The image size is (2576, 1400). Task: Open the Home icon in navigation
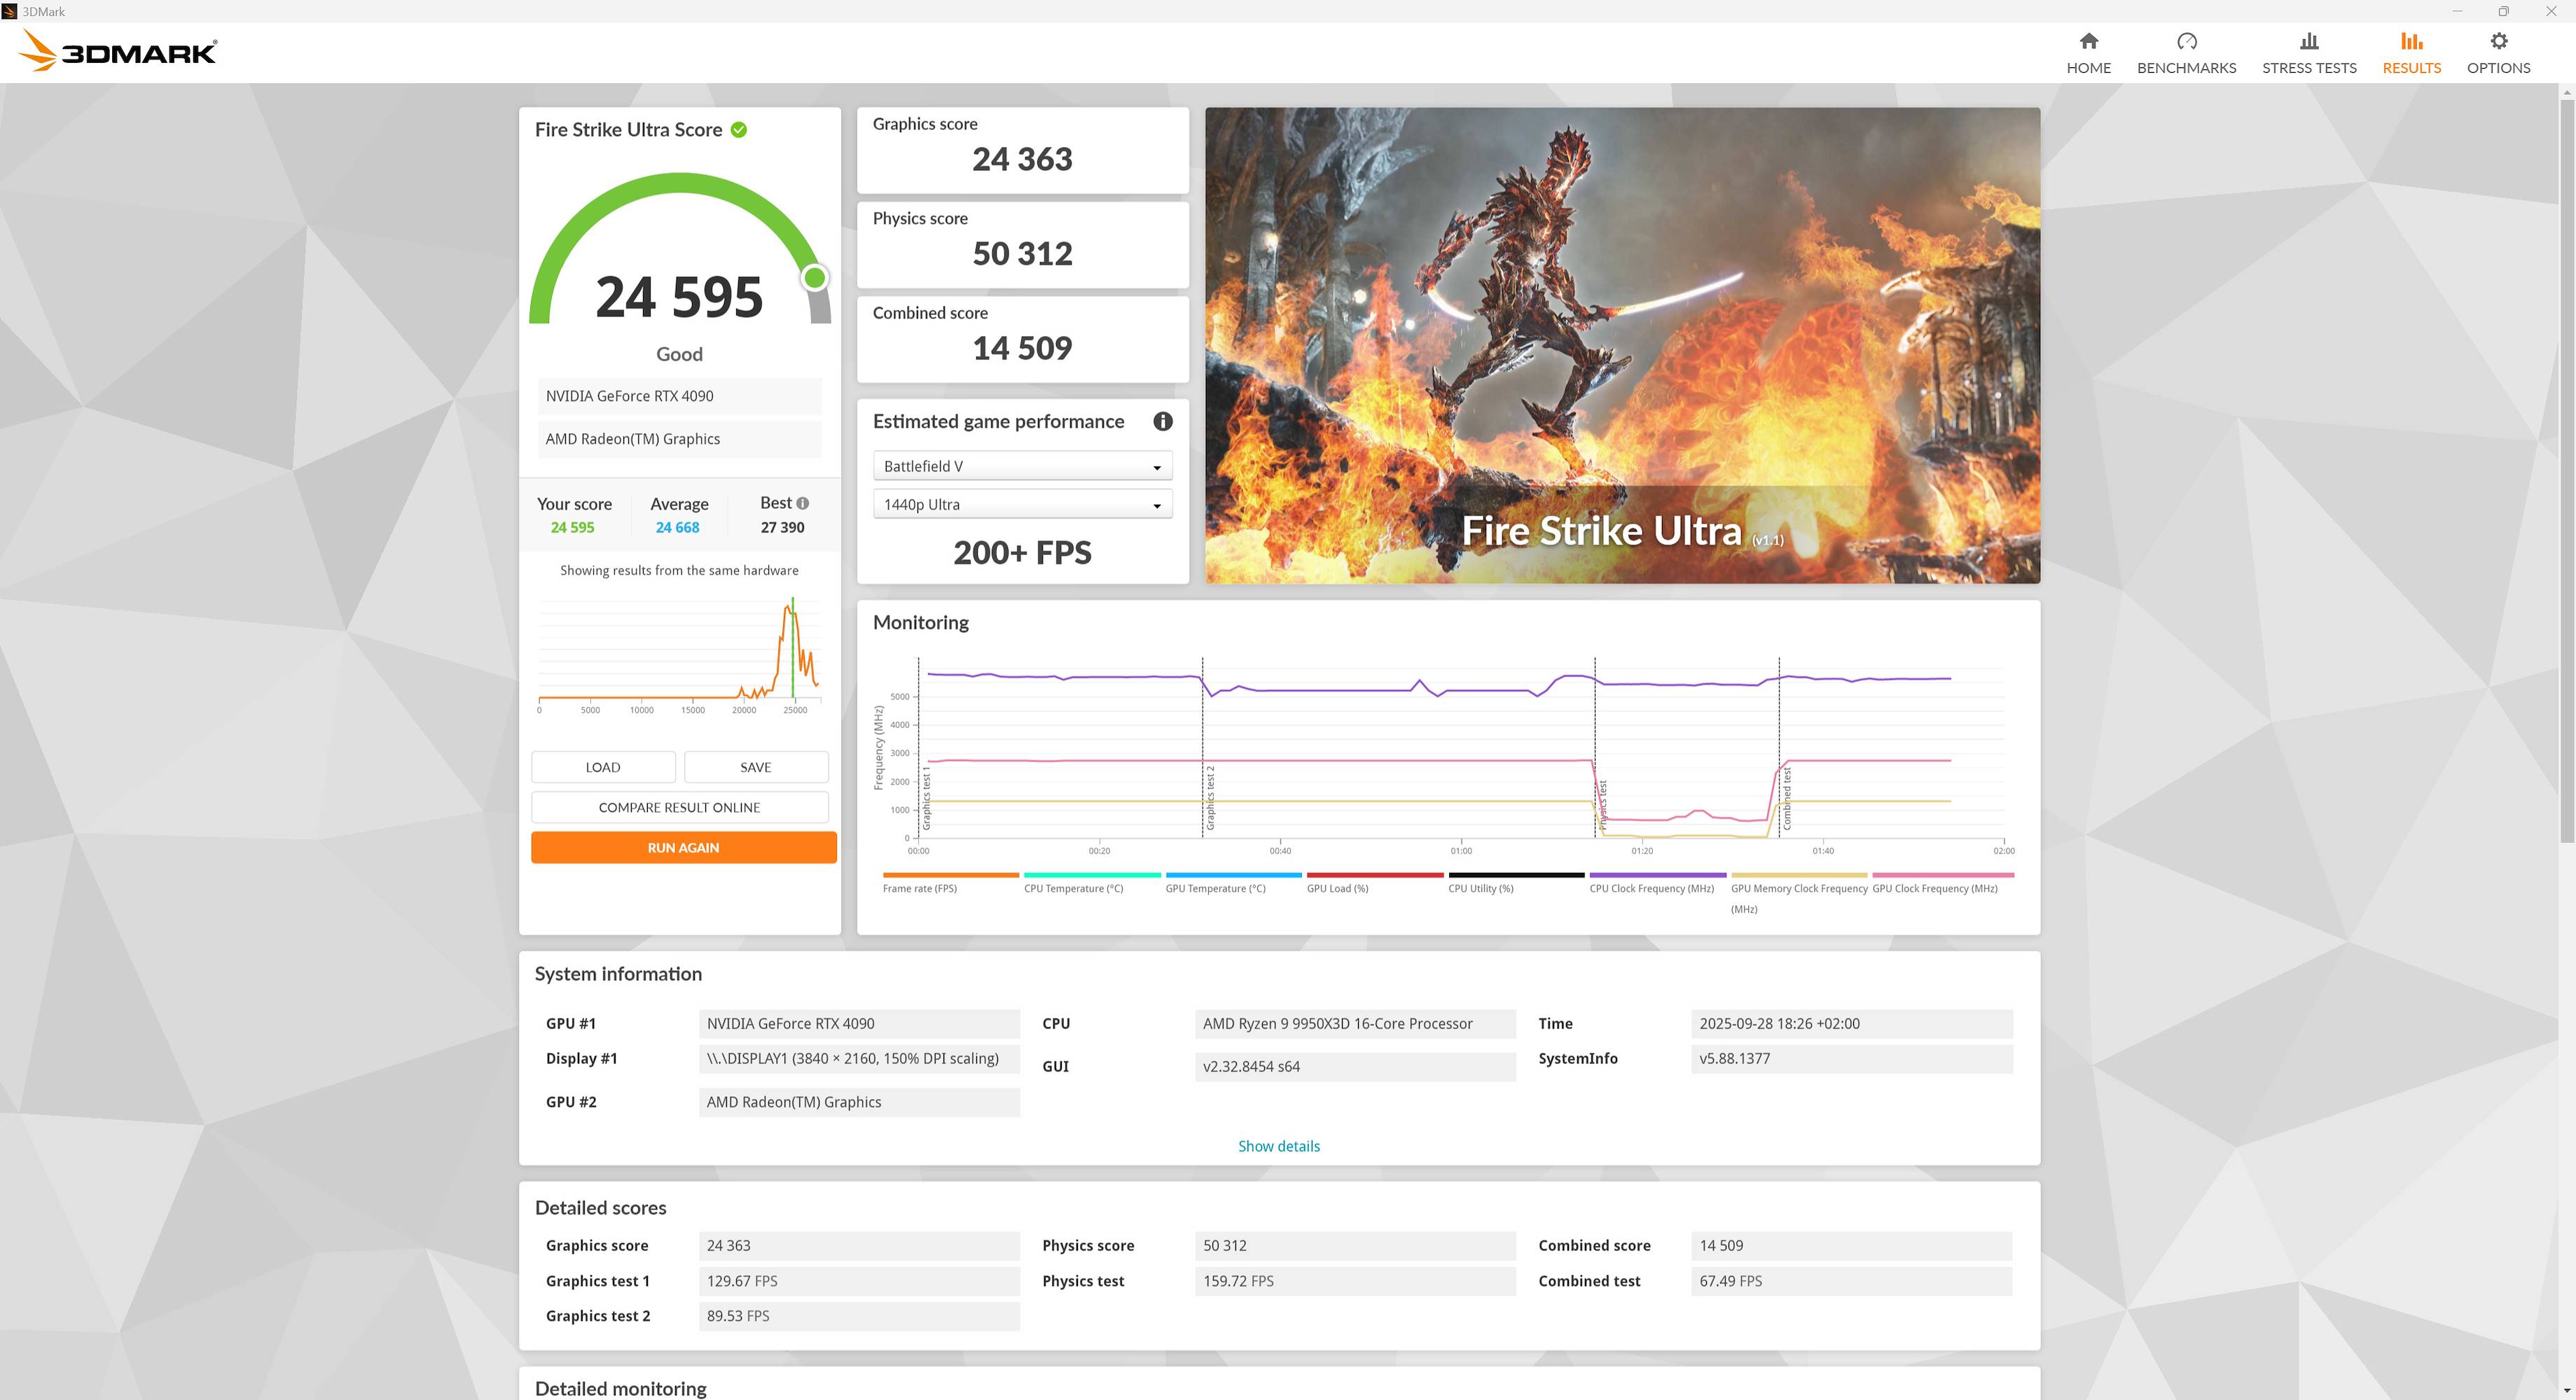2088,42
